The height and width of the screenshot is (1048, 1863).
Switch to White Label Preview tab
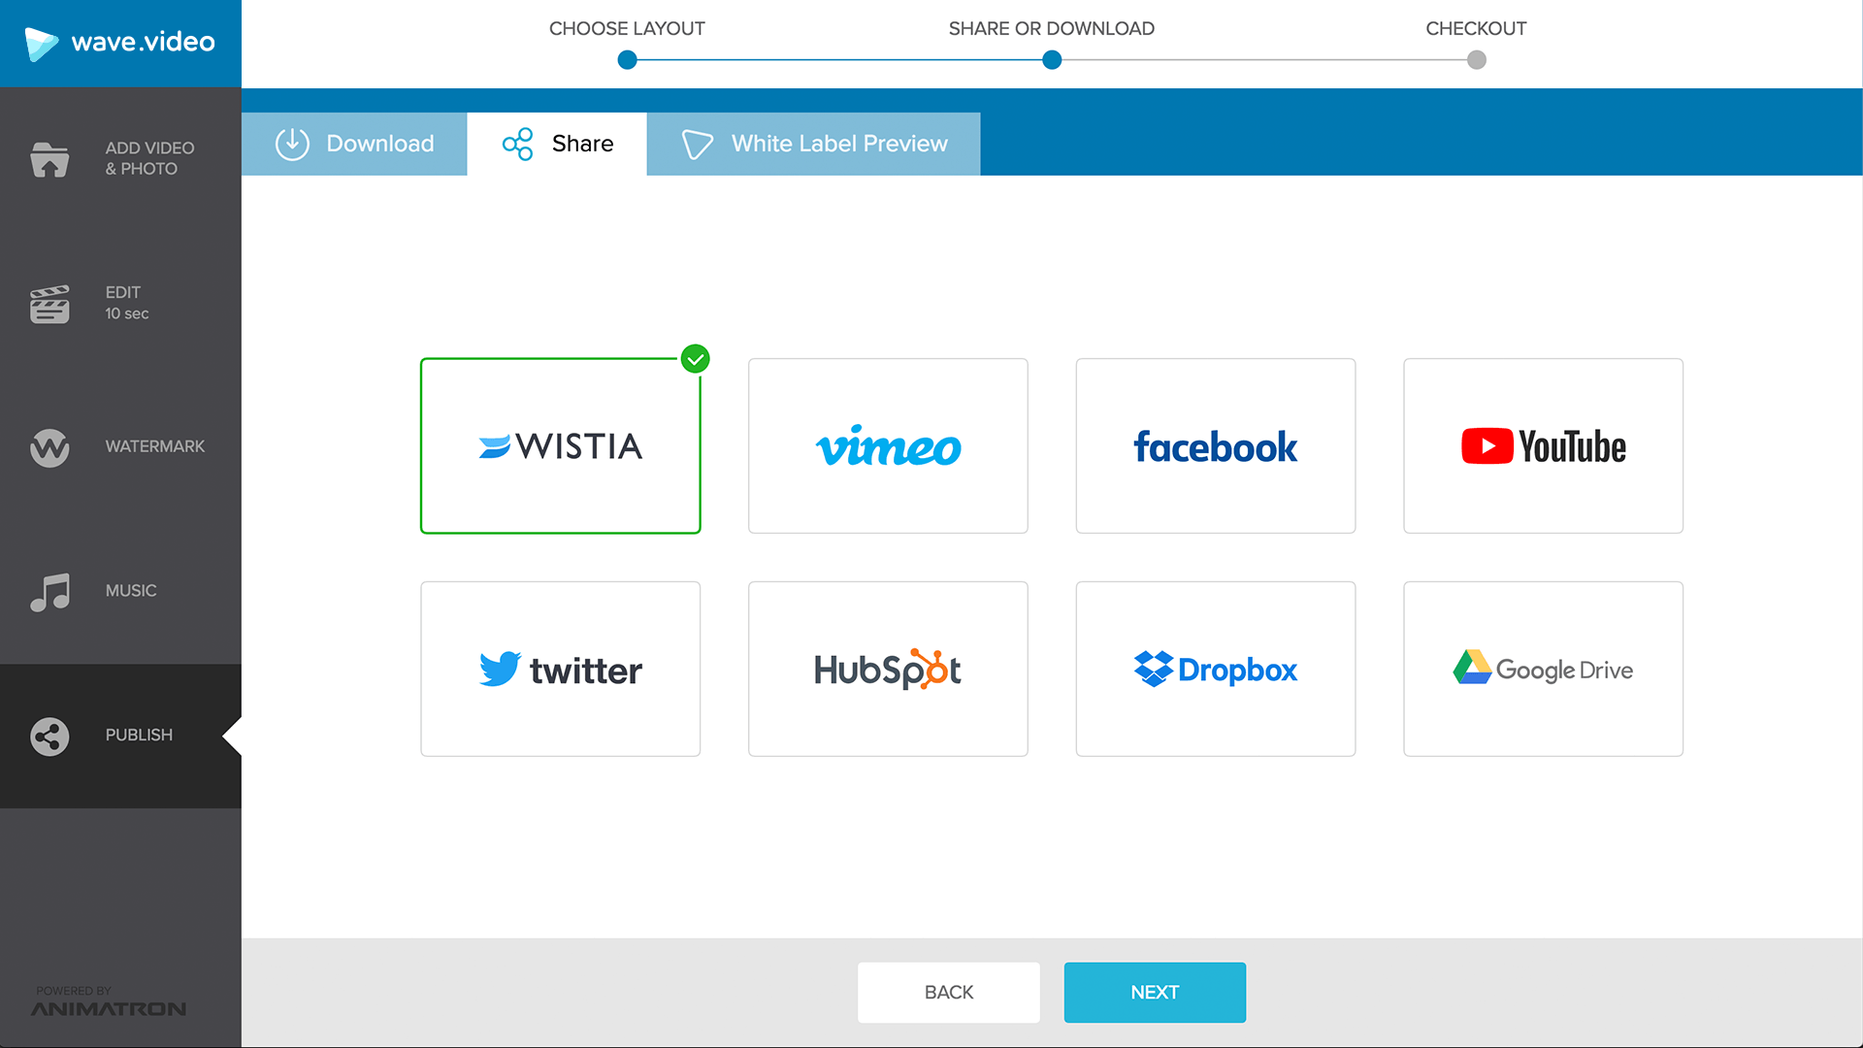813,144
